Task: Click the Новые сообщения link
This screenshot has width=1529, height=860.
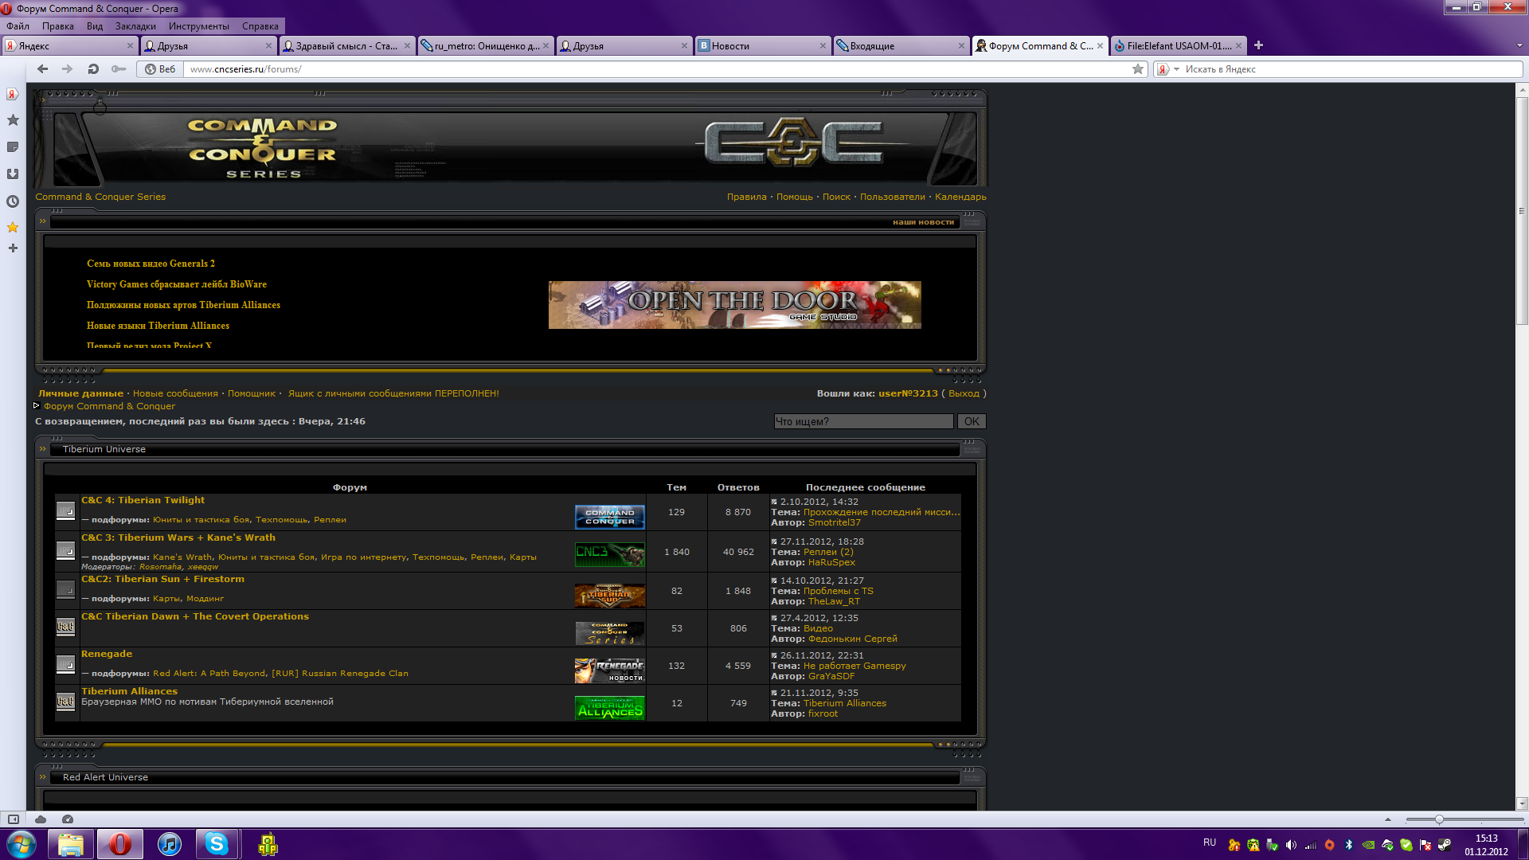Action: click(175, 393)
